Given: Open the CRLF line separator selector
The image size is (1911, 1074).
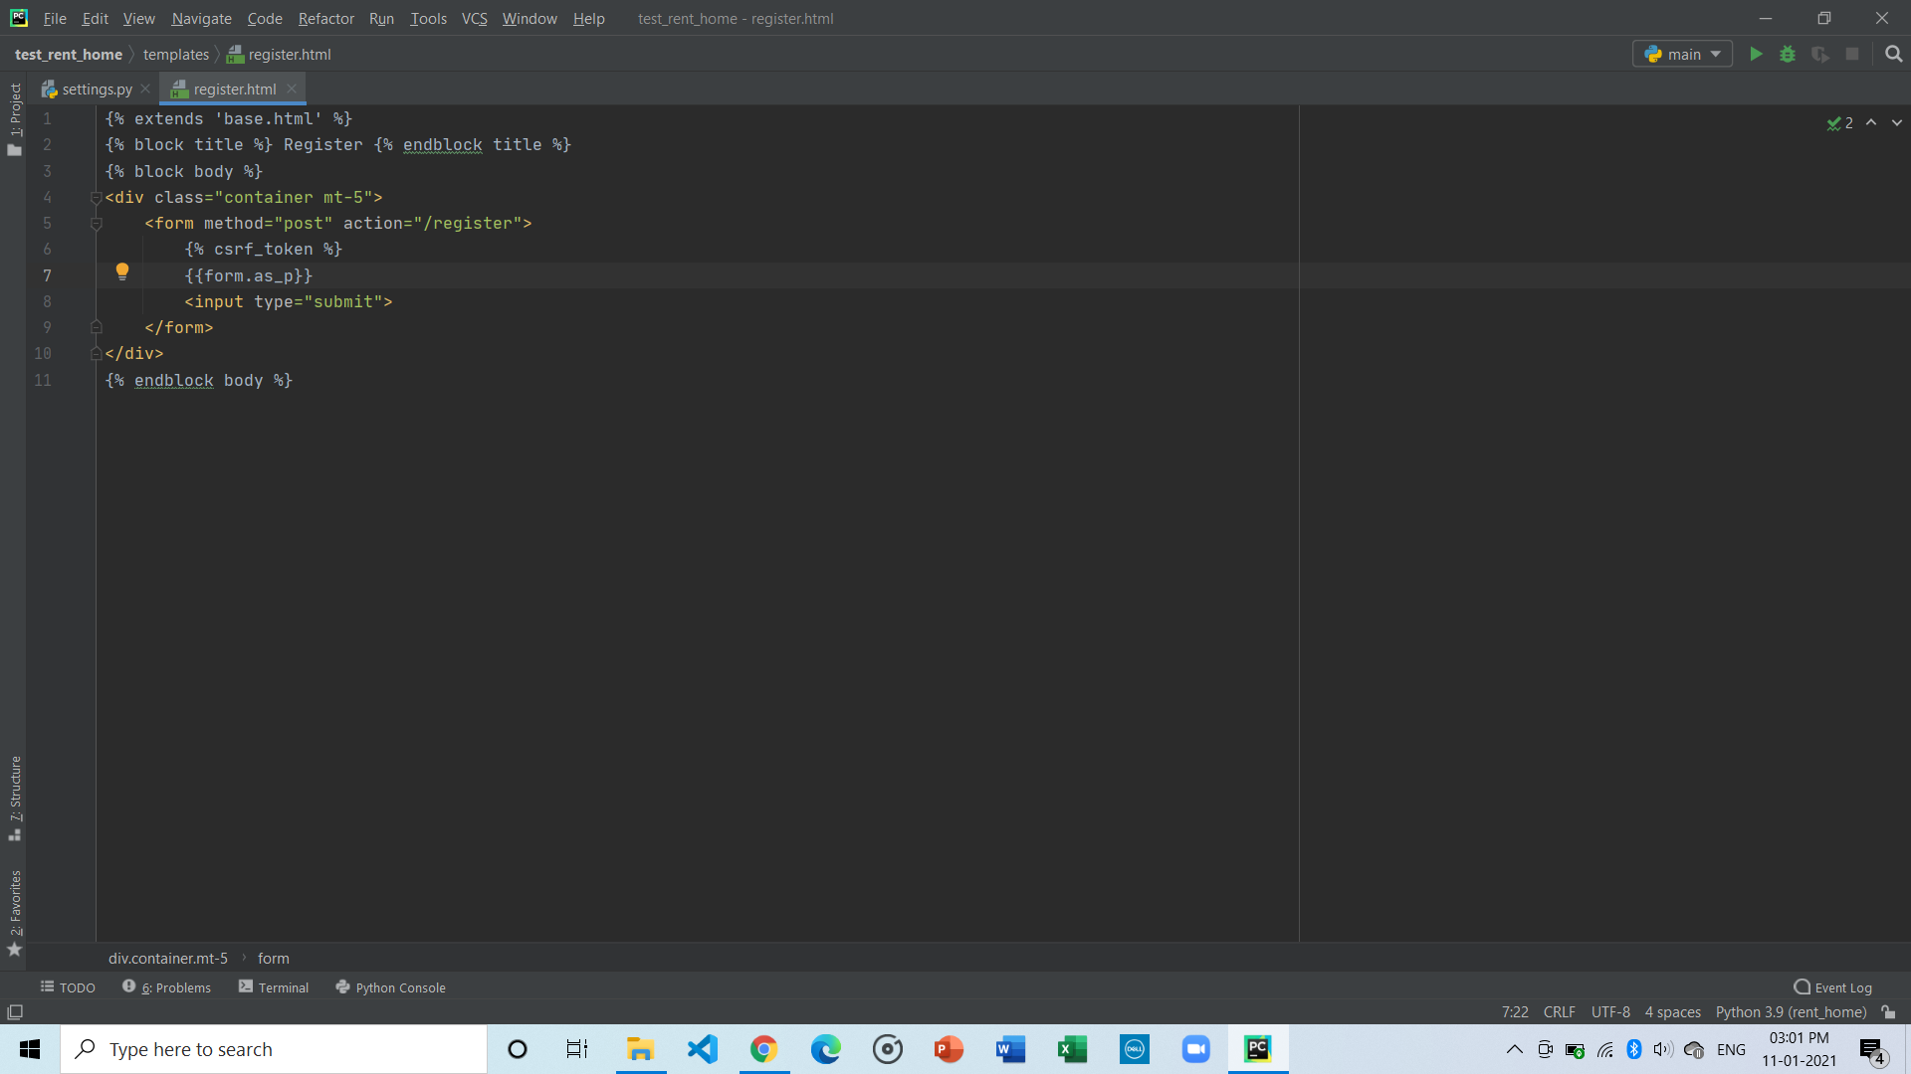Looking at the screenshot, I should tap(1559, 1011).
